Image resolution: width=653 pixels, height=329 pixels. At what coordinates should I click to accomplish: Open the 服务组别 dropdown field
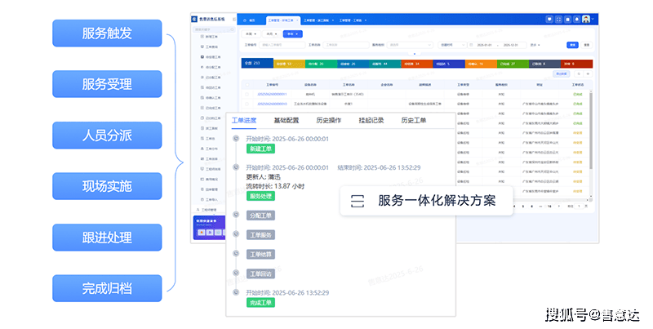click(x=403, y=45)
